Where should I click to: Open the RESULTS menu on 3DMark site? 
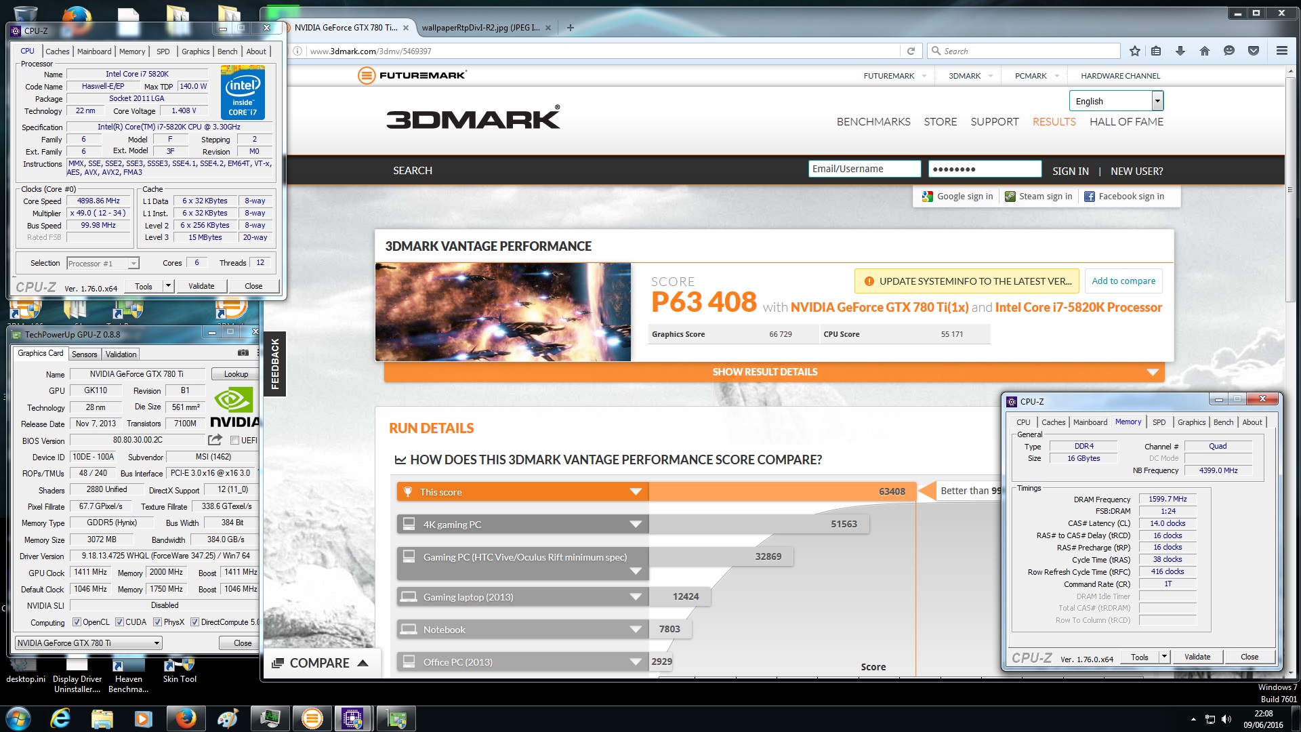(1054, 122)
